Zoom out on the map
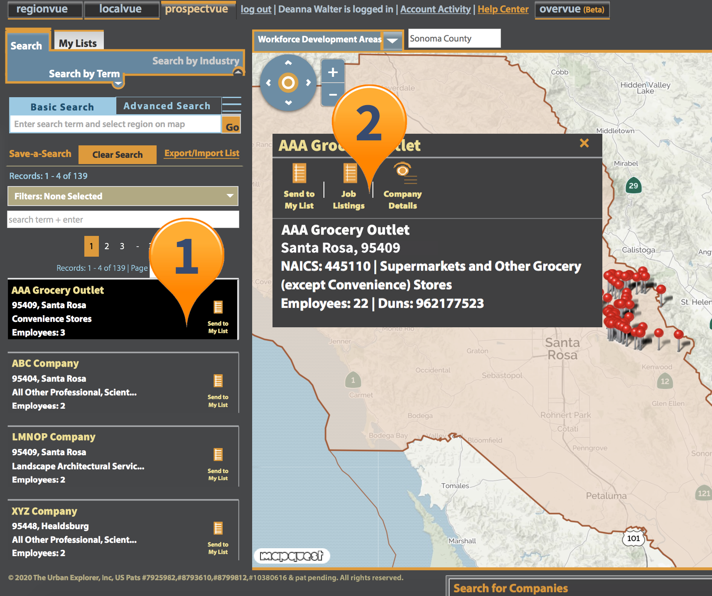712x596 pixels. coord(333,95)
